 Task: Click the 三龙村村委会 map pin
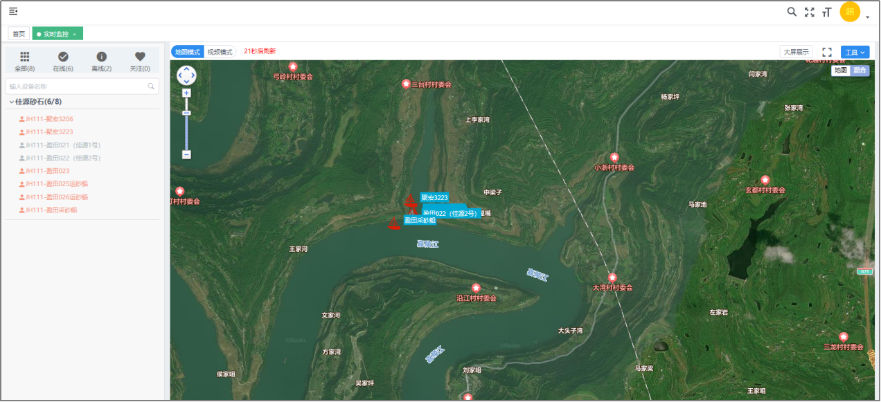(843, 337)
